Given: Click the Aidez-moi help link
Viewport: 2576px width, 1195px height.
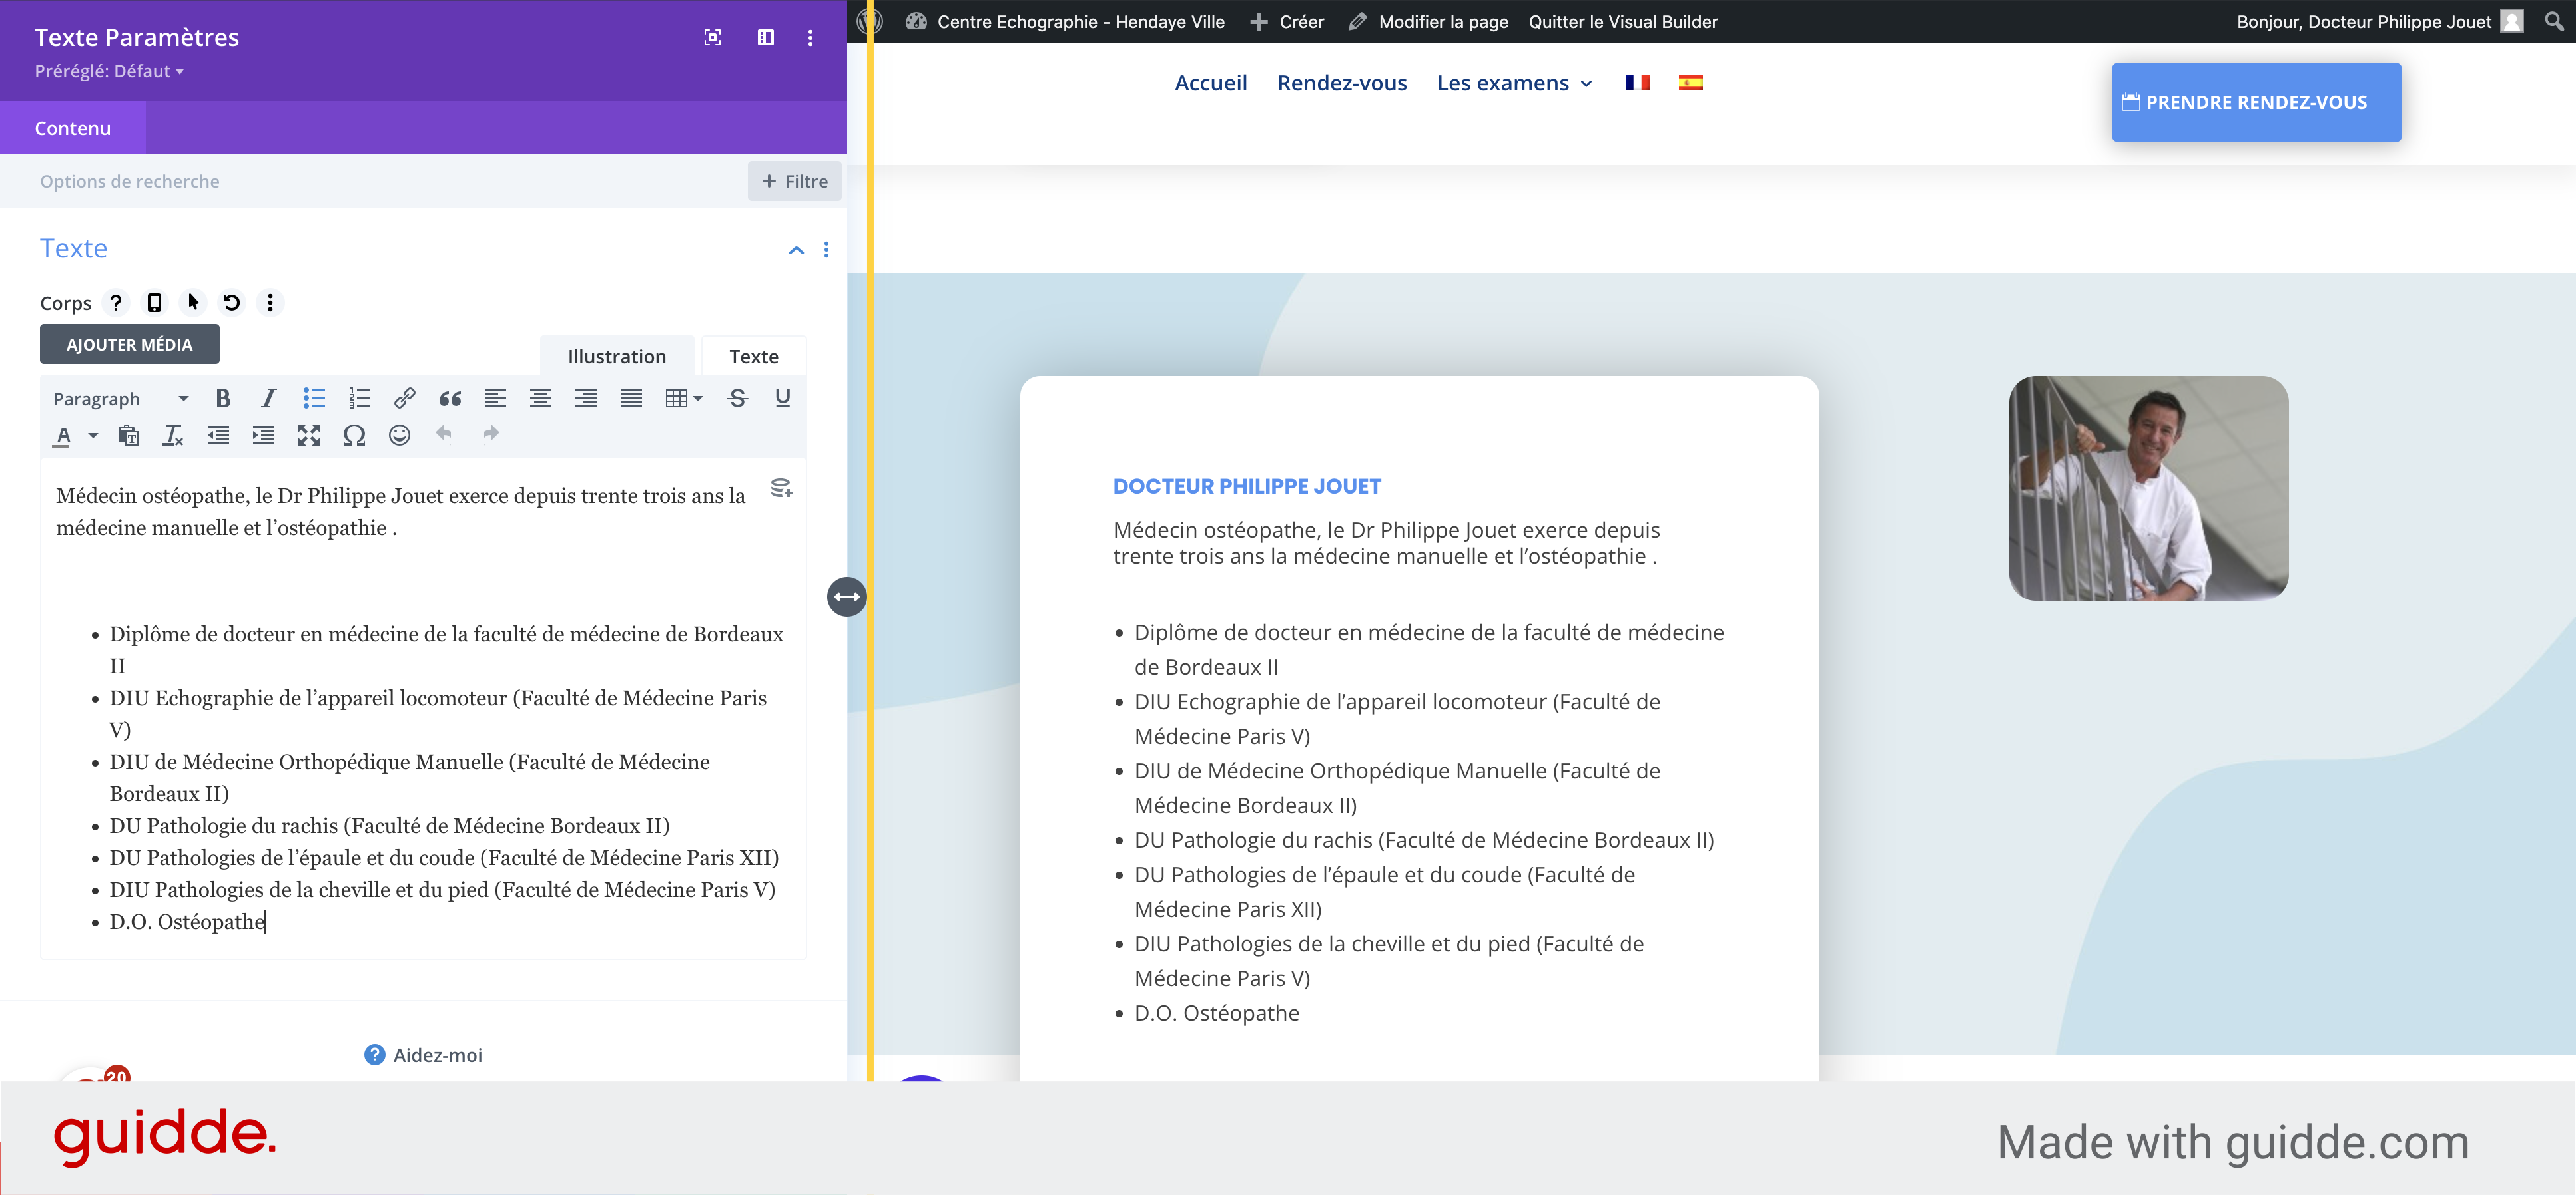Looking at the screenshot, I should (424, 1055).
